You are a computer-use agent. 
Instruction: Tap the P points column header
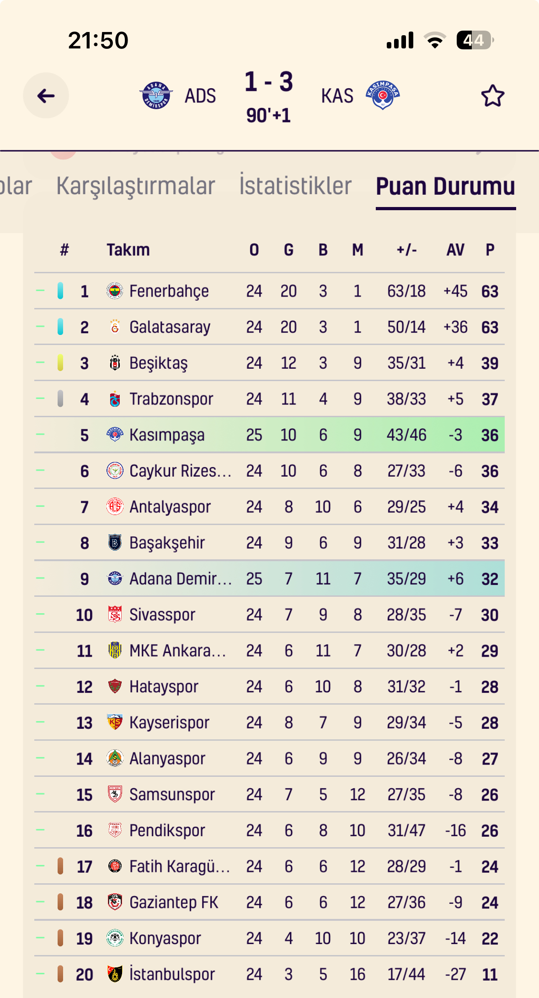(490, 250)
